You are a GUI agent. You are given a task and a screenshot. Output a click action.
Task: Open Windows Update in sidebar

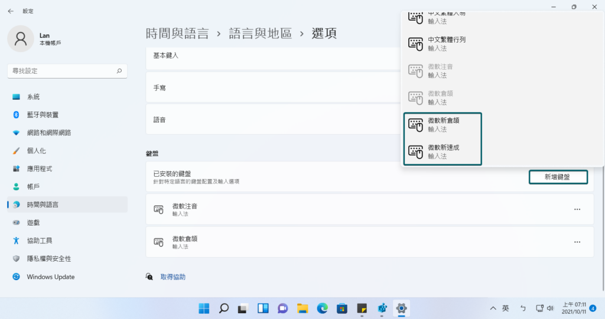click(x=67, y=276)
